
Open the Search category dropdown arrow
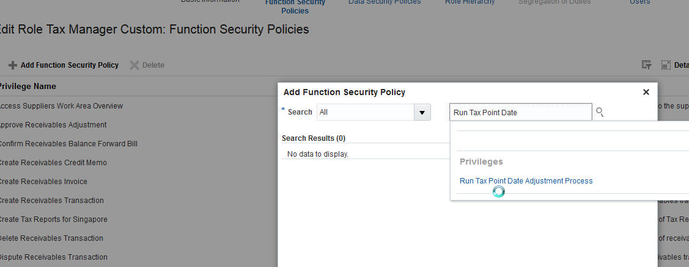coord(422,112)
